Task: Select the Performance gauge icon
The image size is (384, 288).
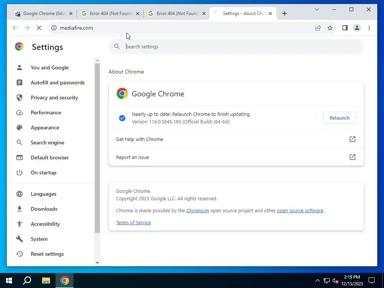Action: pyautogui.click(x=19, y=112)
